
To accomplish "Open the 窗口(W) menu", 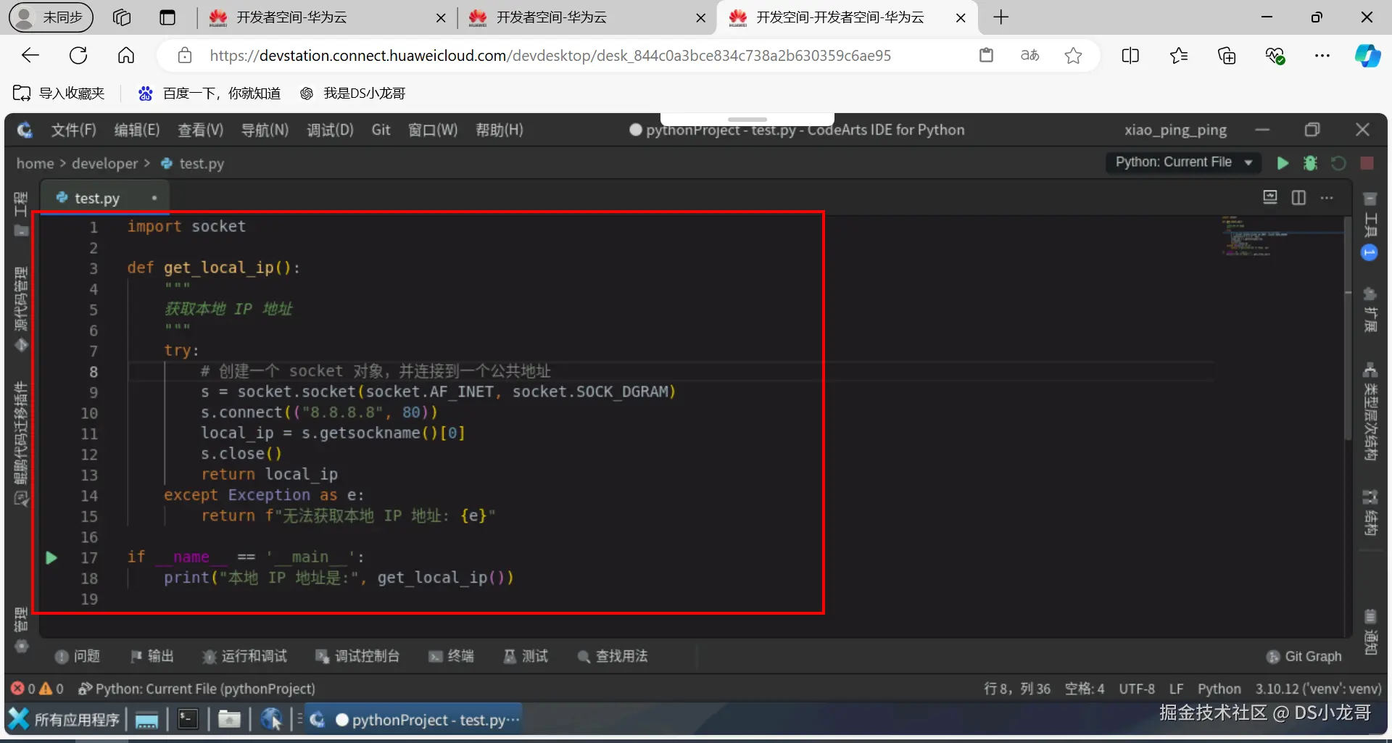I will pyautogui.click(x=433, y=130).
